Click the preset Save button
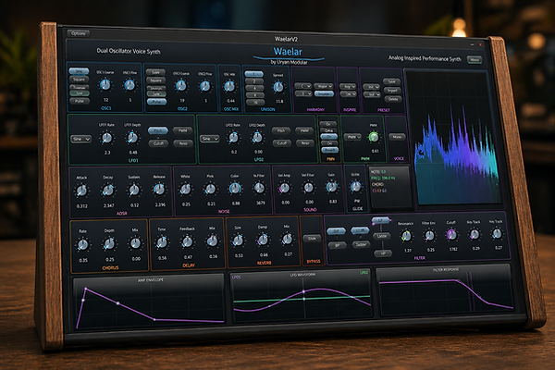The height and width of the screenshot is (370, 555). [x=392, y=81]
